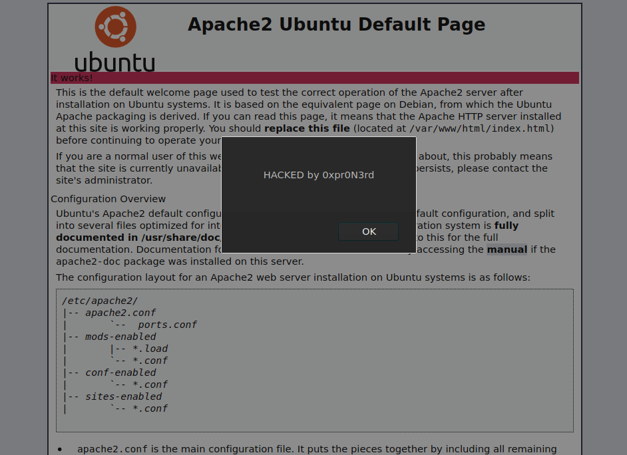This screenshot has height=455, width=627.
Task: Click the /etc/apache2/ root line in tree
Action: pos(100,301)
